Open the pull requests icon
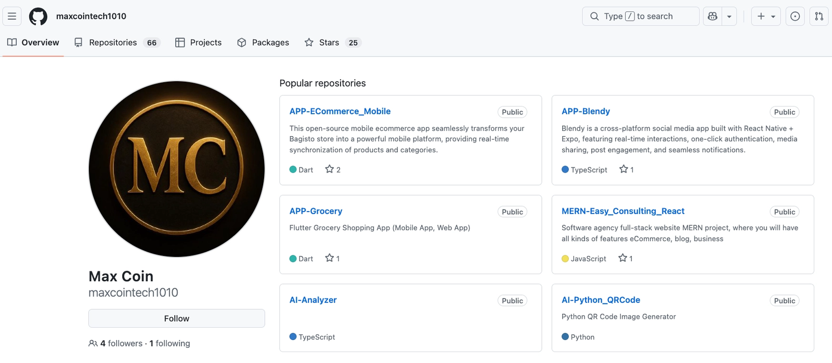 819,16
